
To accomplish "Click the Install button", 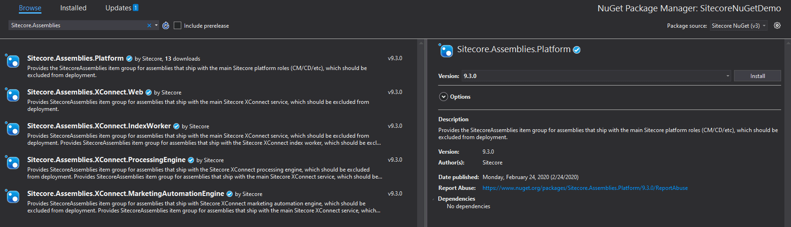I will click(x=757, y=76).
